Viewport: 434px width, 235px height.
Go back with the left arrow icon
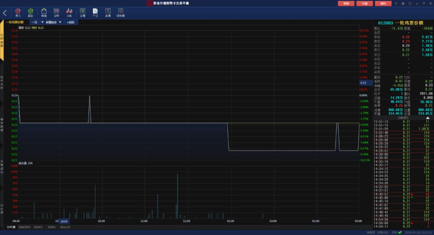click(5, 13)
